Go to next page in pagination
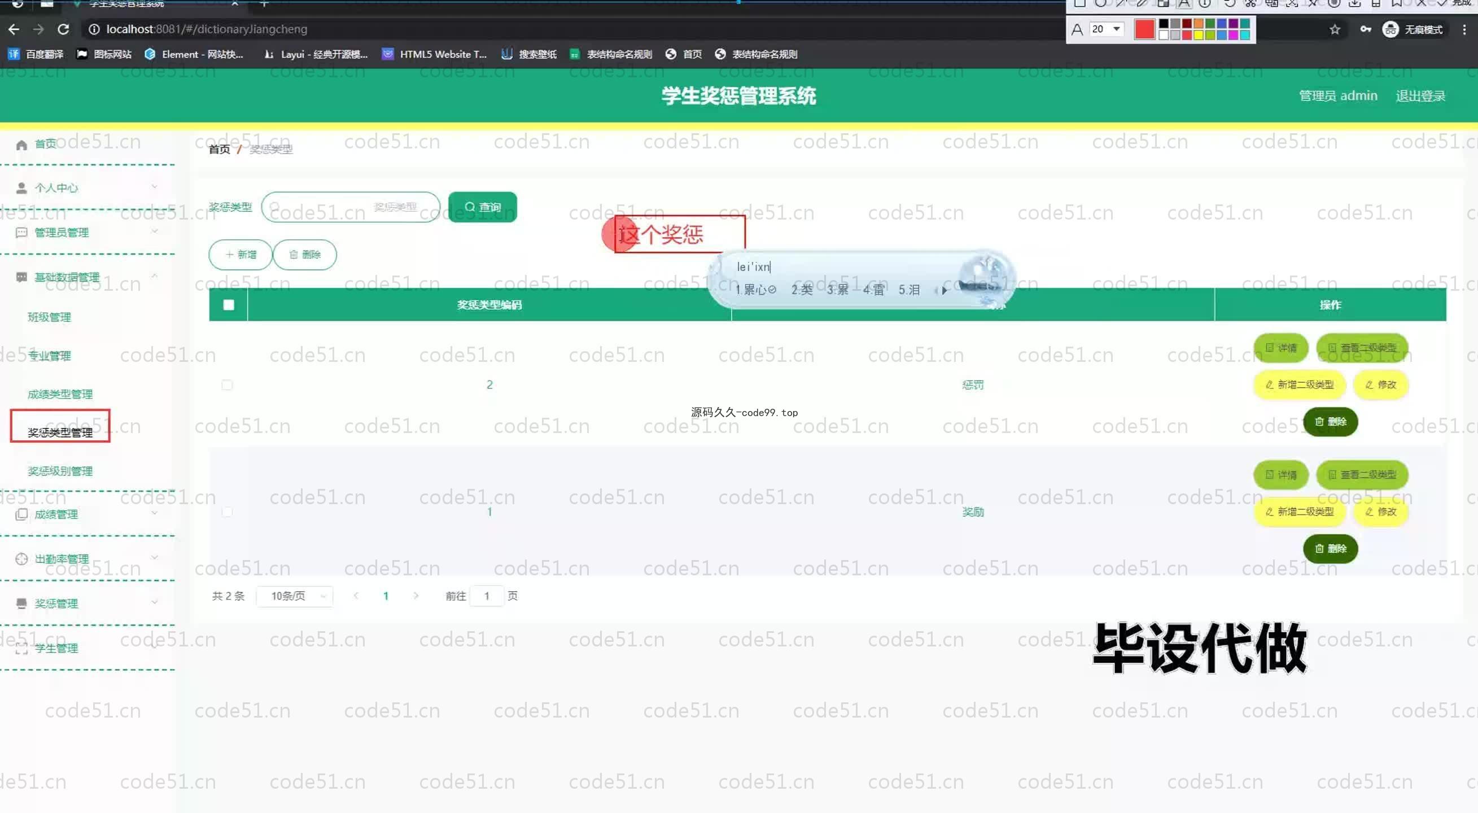The image size is (1478, 813). click(x=416, y=596)
